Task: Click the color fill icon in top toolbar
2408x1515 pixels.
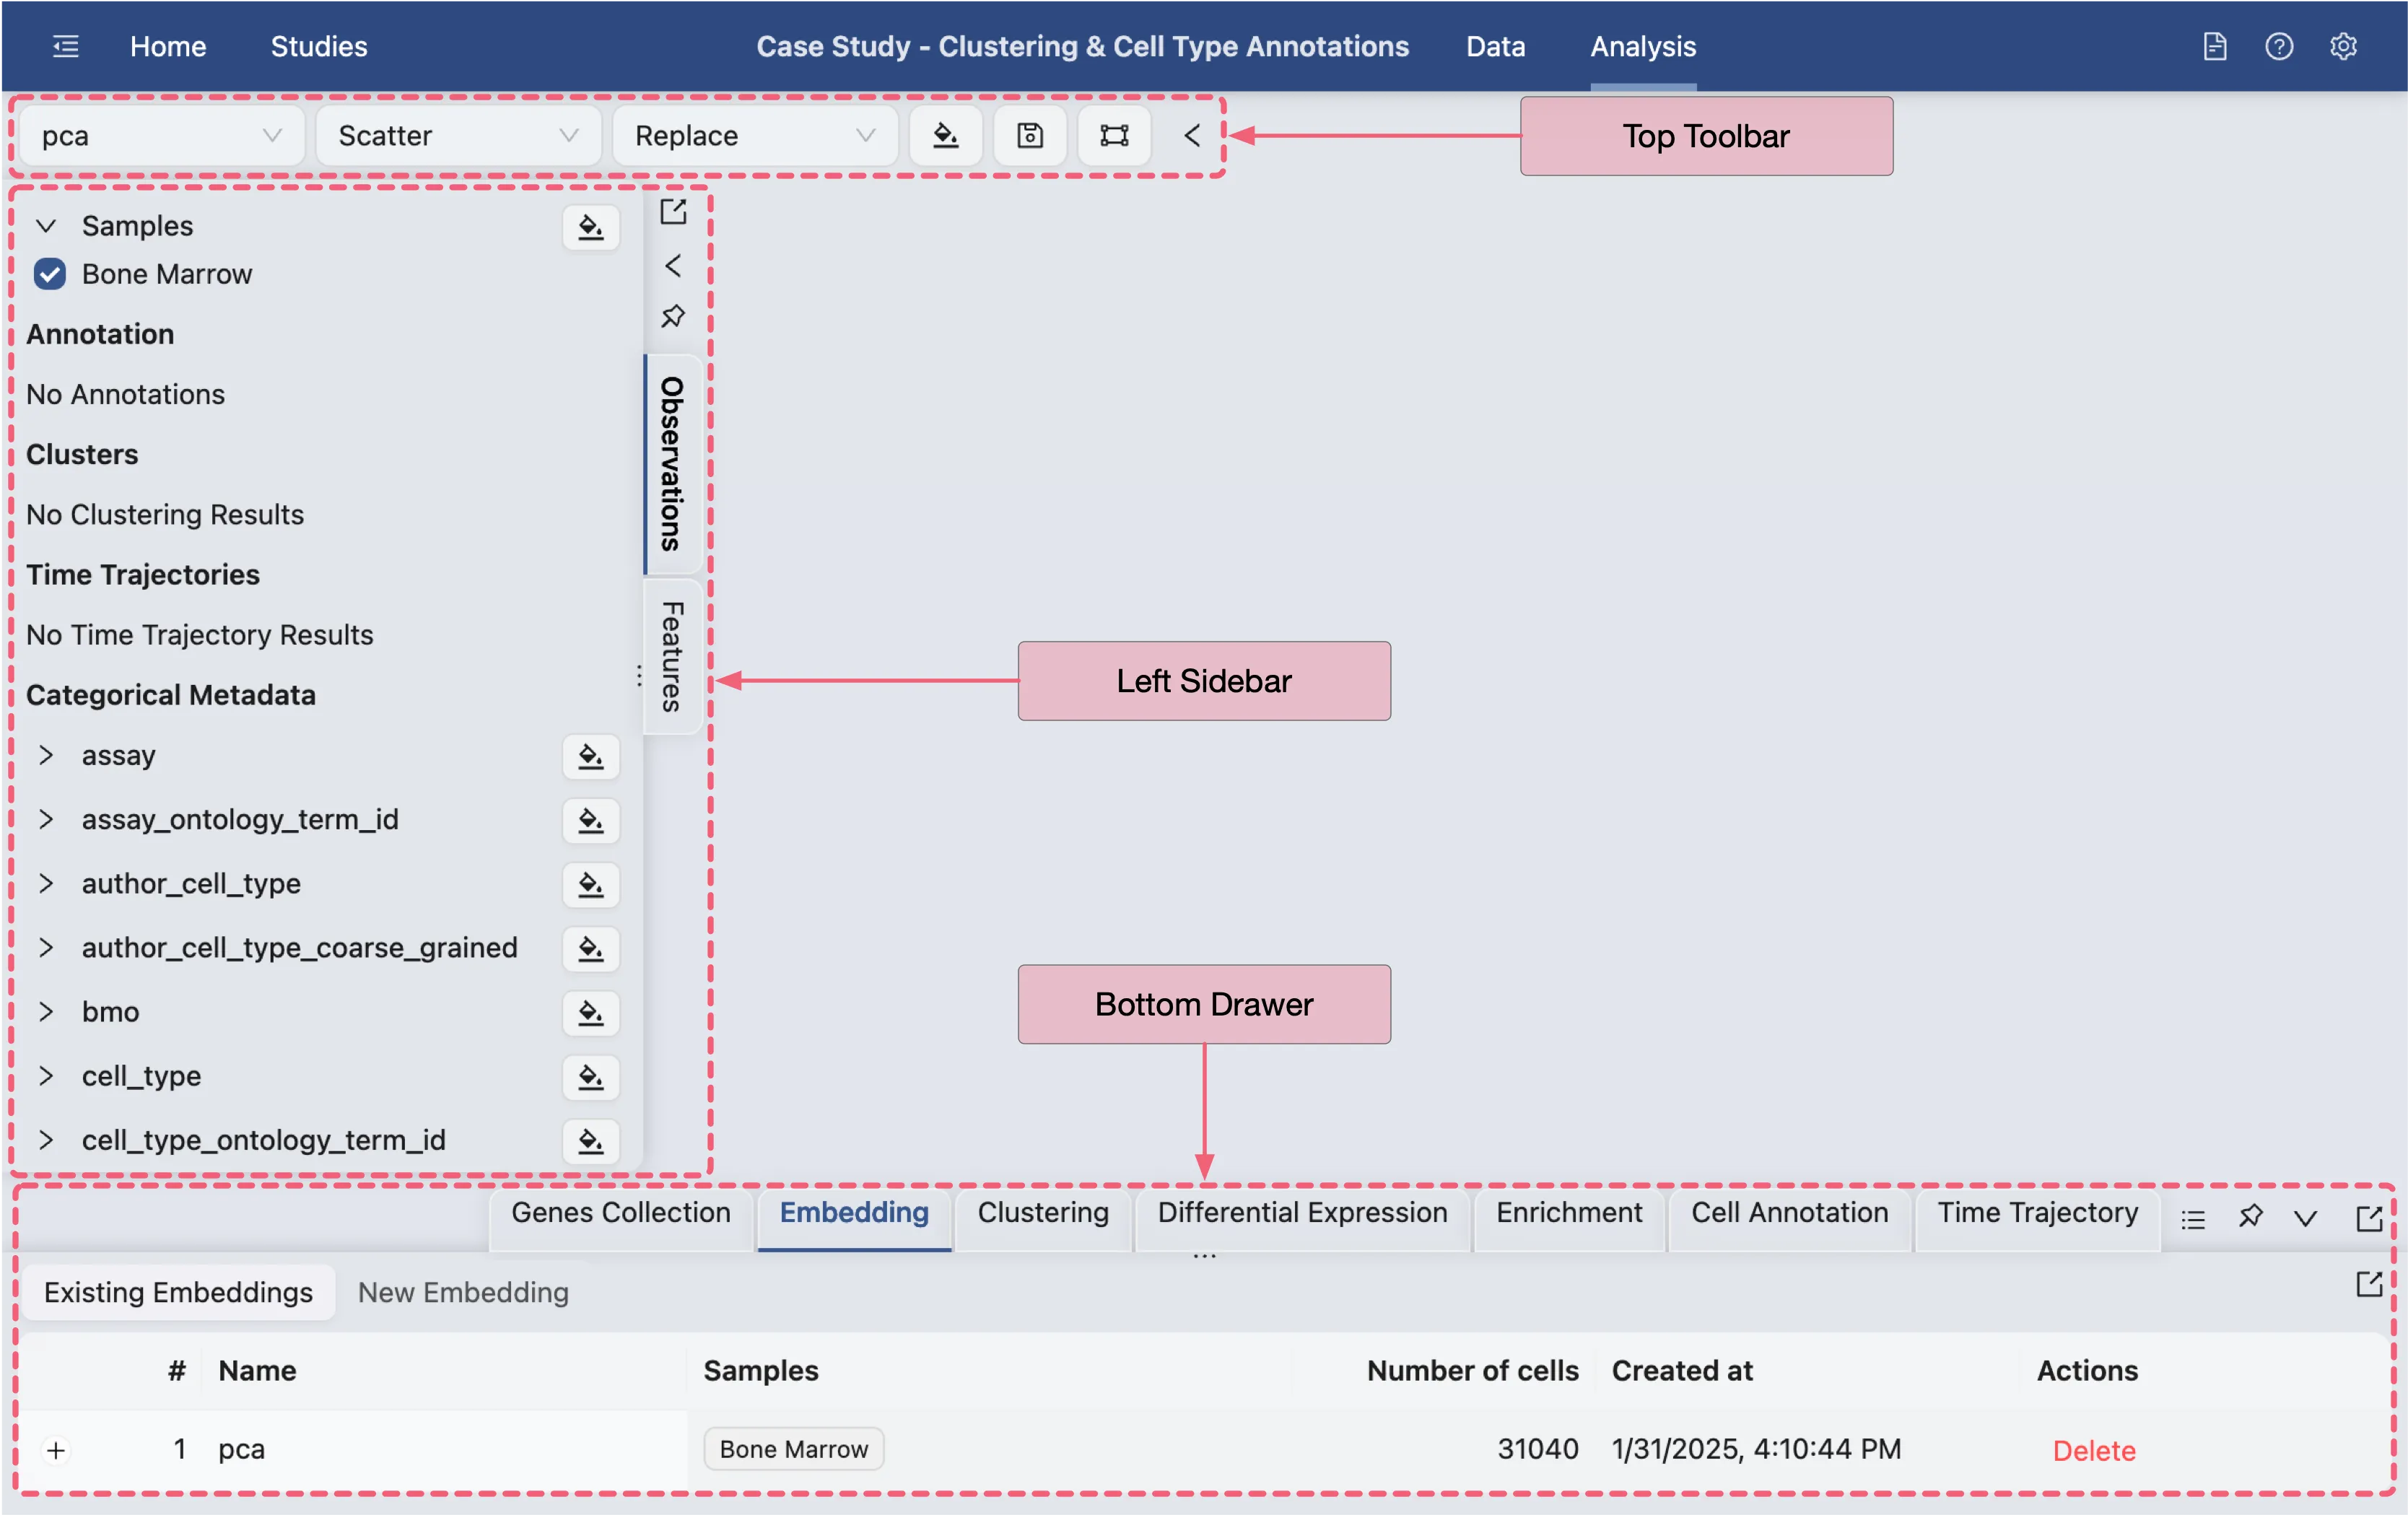Action: (x=946, y=135)
